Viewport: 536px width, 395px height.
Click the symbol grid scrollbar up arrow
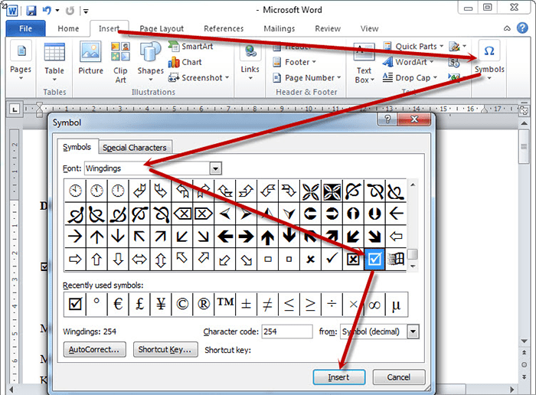click(x=413, y=184)
